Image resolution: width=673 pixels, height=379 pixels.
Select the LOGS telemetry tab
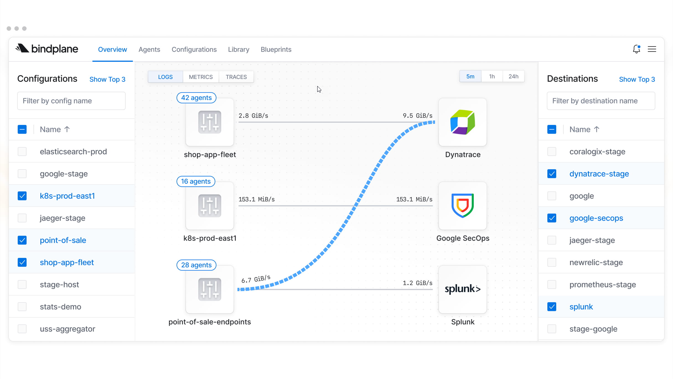pyautogui.click(x=165, y=77)
